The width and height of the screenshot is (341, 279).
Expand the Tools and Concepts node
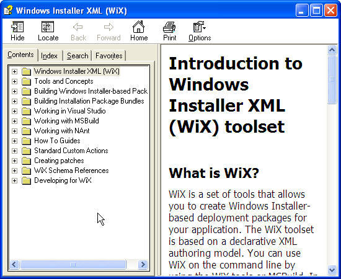pos(14,81)
